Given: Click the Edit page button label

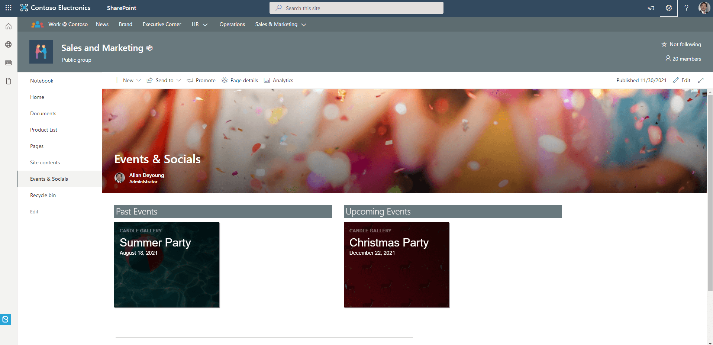Looking at the screenshot, I should tap(686, 80).
